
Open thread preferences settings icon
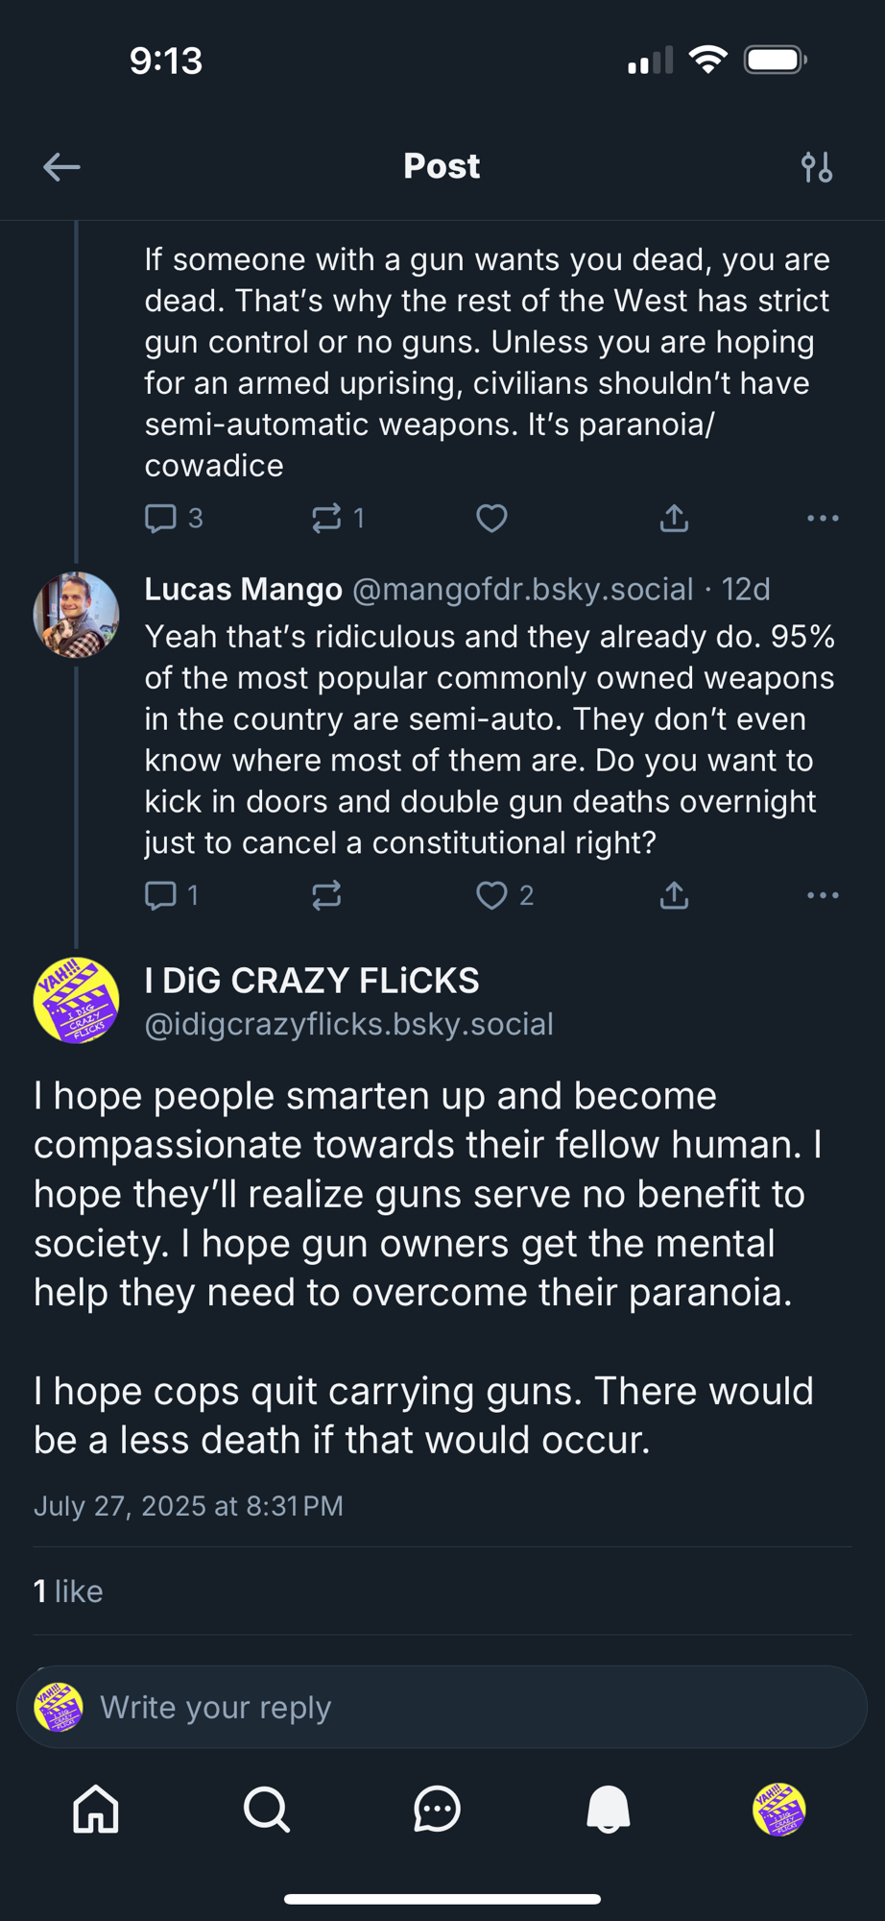[x=817, y=167]
